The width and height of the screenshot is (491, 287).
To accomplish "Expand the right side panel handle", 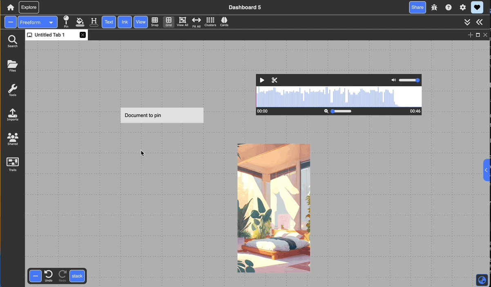I will pyautogui.click(x=487, y=170).
